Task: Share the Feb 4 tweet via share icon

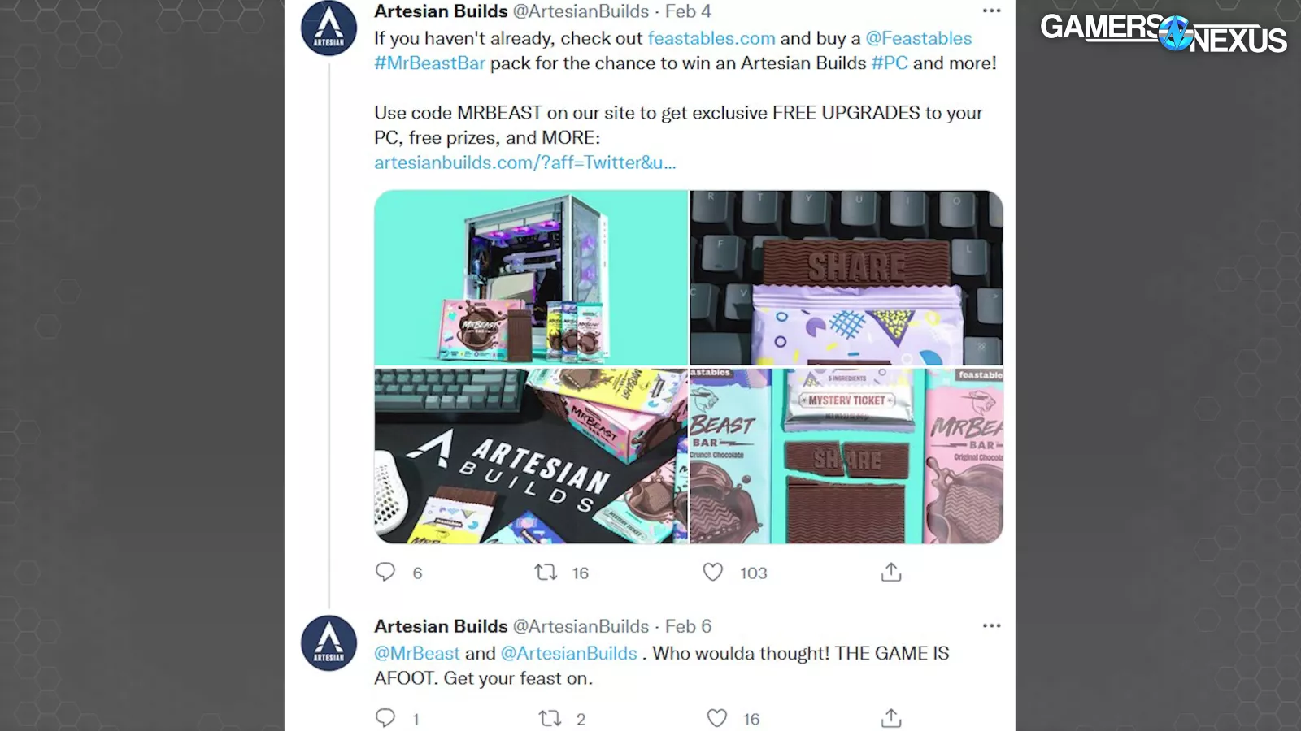Action: click(x=891, y=572)
